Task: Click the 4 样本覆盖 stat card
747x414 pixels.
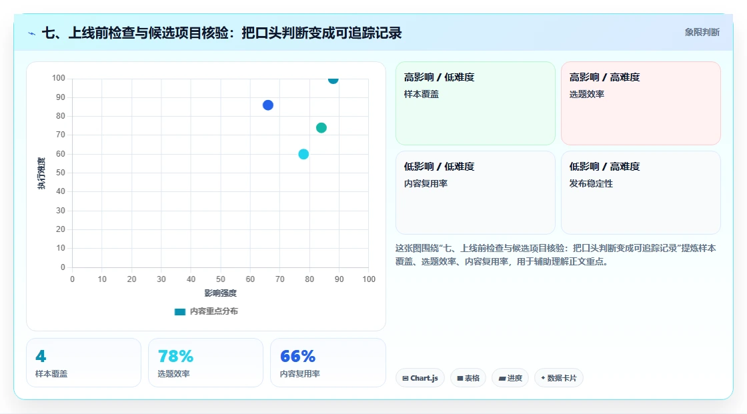Action: click(x=84, y=363)
